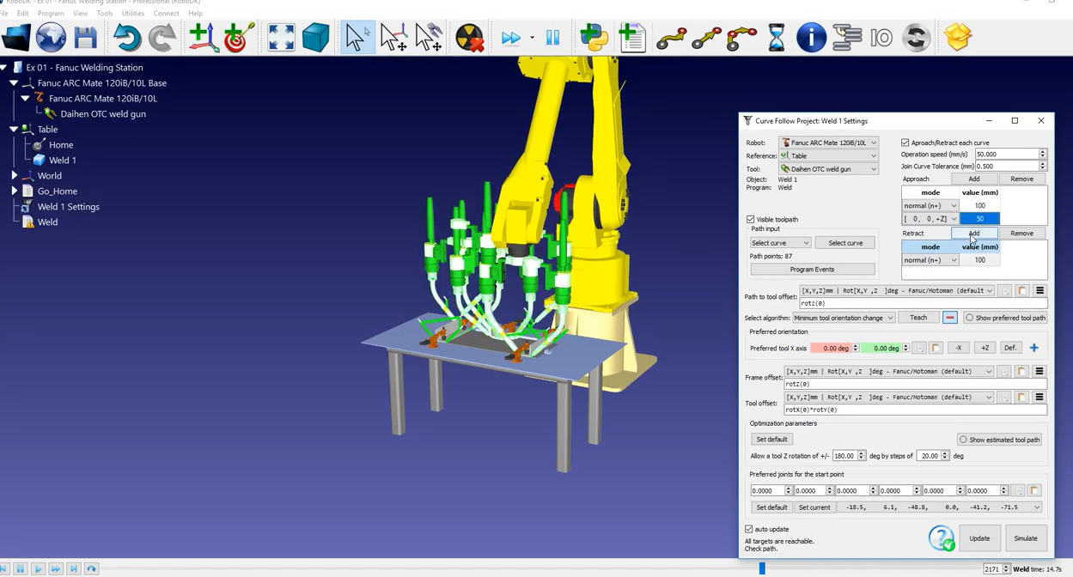Viewport: 1073px width, 577px height.
Task: Expand the Table node in the station tree
Action: click(15, 129)
